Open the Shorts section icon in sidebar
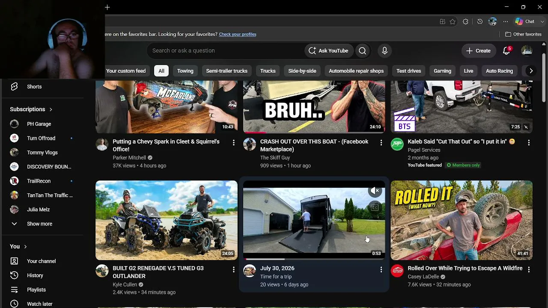548x308 pixels. click(x=14, y=86)
